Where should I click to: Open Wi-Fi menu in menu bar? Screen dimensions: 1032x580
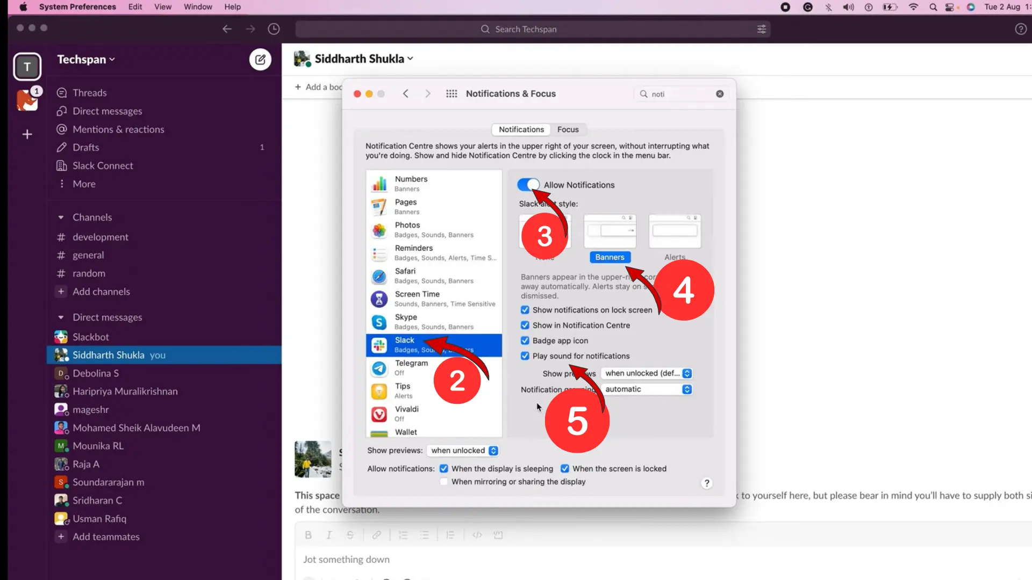pyautogui.click(x=913, y=7)
